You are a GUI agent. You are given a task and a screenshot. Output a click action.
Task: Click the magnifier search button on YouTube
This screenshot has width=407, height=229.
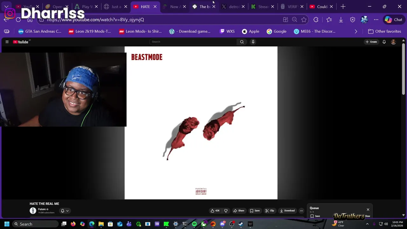click(242, 42)
